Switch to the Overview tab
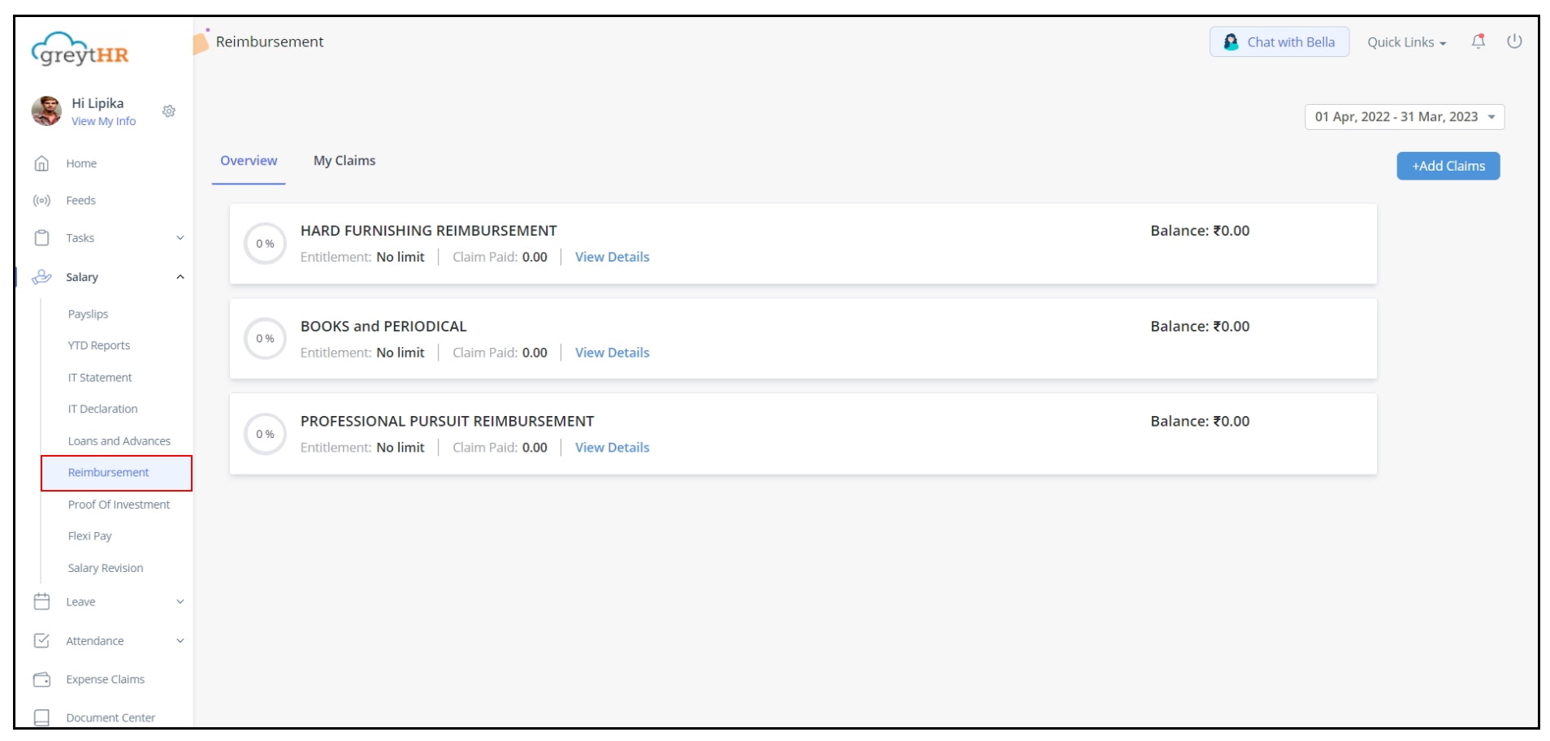The width and height of the screenshot is (1550, 741). [249, 161]
